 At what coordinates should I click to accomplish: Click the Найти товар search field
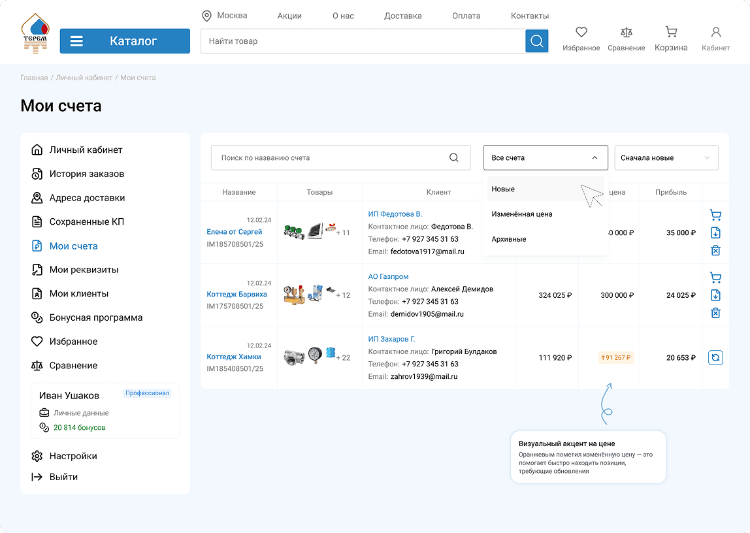[x=363, y=41]
